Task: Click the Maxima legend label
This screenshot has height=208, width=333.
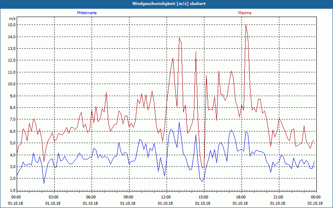Action: [245, 13]
